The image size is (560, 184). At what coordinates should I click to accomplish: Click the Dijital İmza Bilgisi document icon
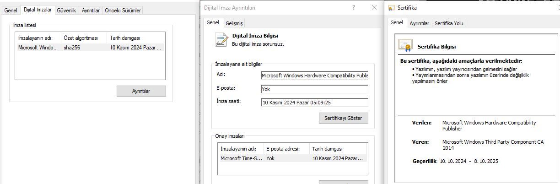222,39
